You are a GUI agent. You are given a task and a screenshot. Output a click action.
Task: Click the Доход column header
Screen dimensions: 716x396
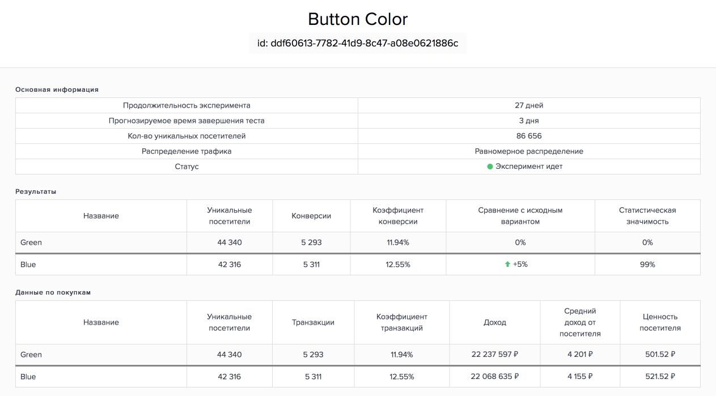pyautogui.click(x=495, y=322)
